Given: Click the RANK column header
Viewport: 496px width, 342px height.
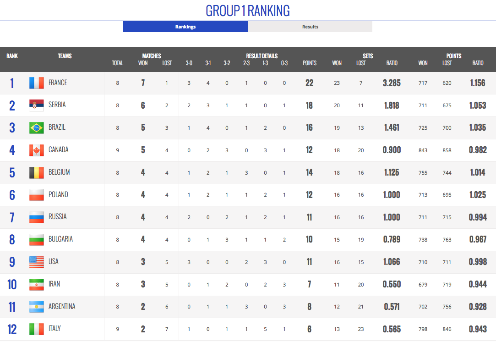Looking at the screenshot, I should [12, 56].
